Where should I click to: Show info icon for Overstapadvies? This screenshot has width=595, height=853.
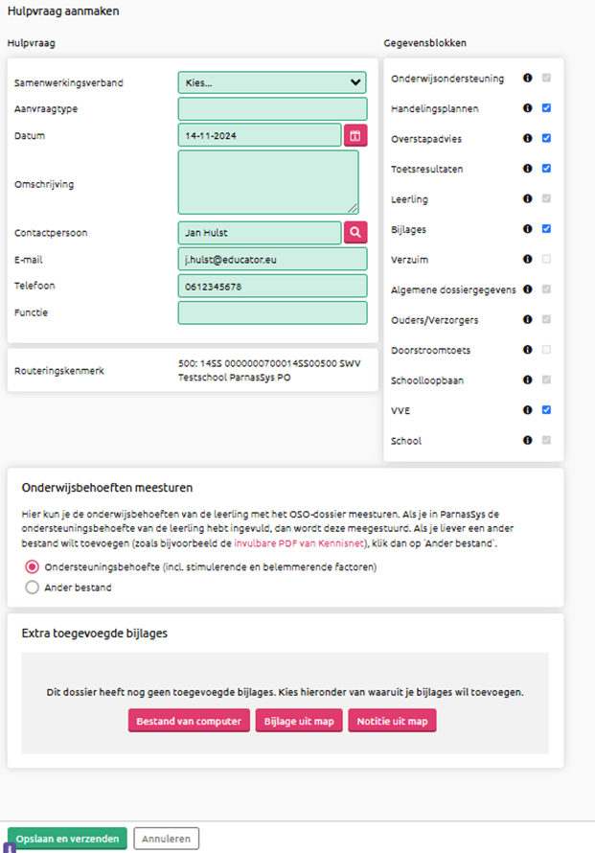528,139
